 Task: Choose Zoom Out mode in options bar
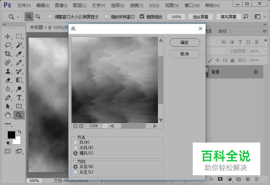point(38,17)
